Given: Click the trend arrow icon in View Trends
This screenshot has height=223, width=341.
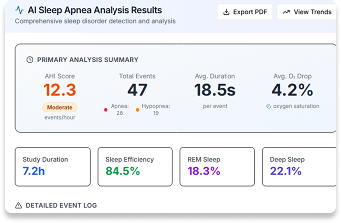Looking at the screenshot, I should (286, 12).
